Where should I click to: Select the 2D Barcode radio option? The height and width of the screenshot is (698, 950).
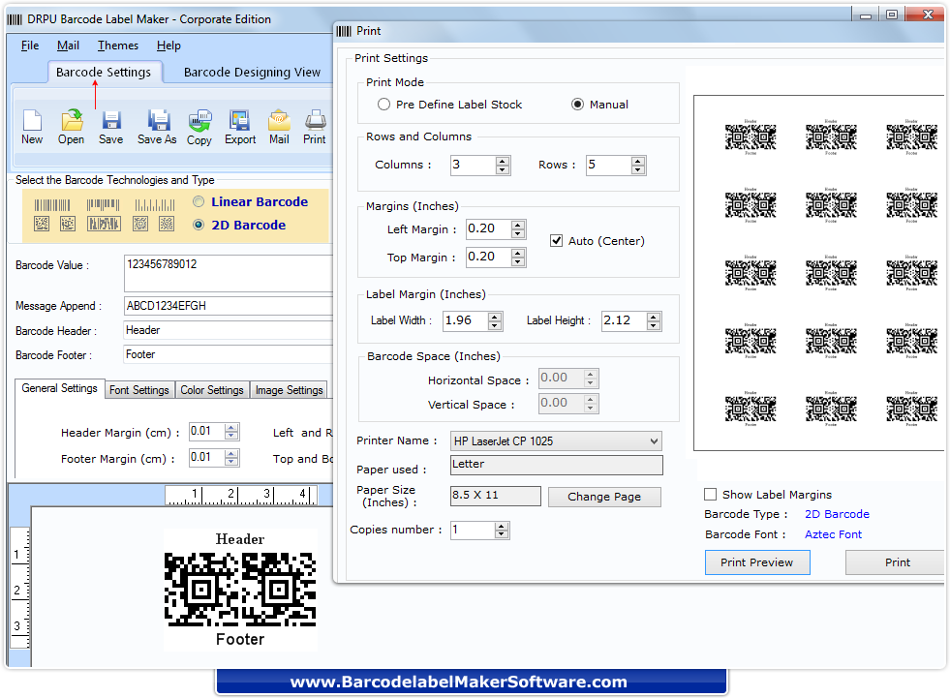[x=199, y=225]
